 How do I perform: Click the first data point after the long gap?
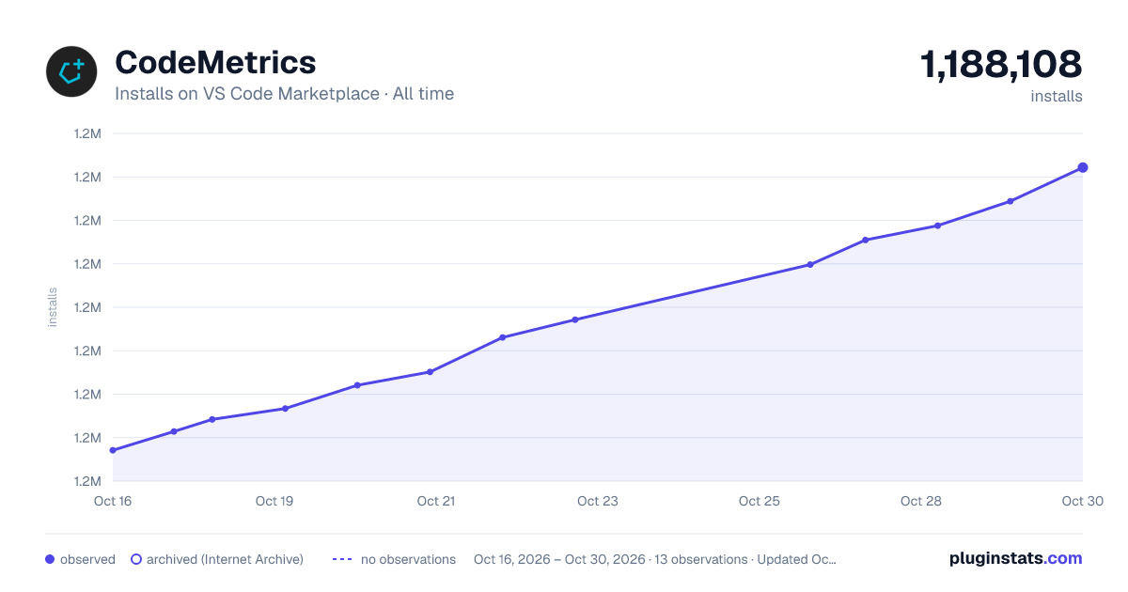(x=810, y=265)
